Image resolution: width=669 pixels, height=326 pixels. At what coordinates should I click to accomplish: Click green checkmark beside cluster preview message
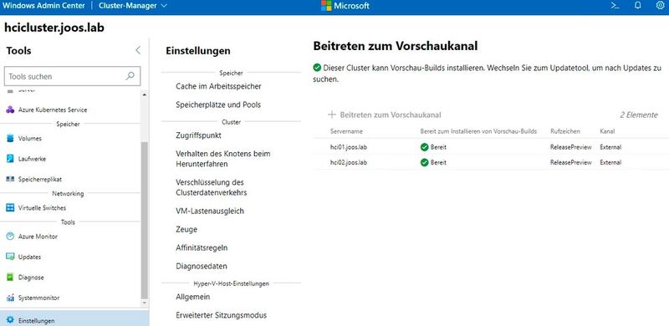(x=317, y=68)
